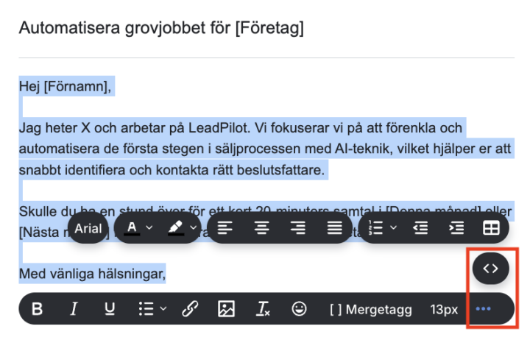Image resolution: width=530 pixels, height=340 pixels.
Task: Insert a table
Action: tap(490, 228)
